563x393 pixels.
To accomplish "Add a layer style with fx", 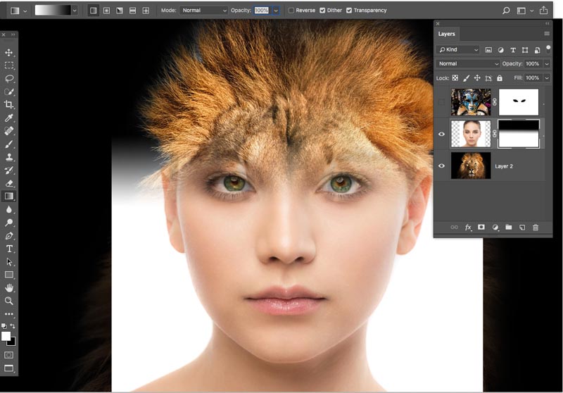I will click(x=468, y=227).
